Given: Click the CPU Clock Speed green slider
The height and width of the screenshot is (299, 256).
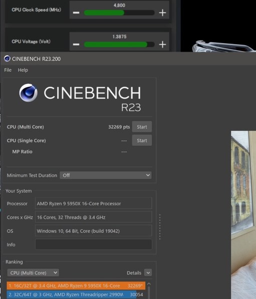Looking at the screenshot, I should [x=119, y=13].
